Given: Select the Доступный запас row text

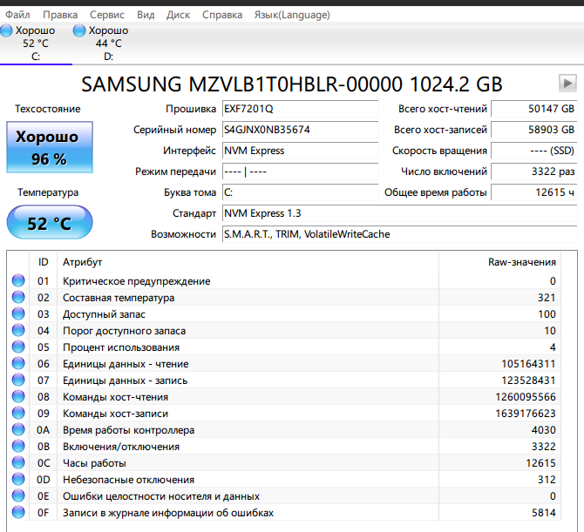Looking at the screenshot, I should coord(104,314).
